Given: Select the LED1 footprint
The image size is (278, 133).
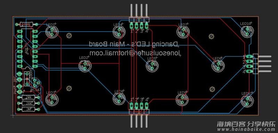Looking at the screenshot, I should tap(52, 32).
